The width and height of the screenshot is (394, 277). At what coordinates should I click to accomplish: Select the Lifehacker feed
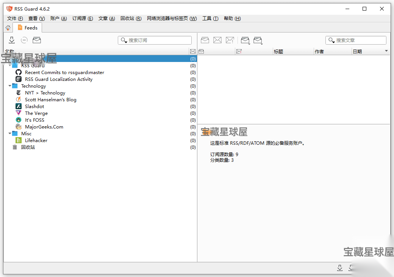click(100, 140)
